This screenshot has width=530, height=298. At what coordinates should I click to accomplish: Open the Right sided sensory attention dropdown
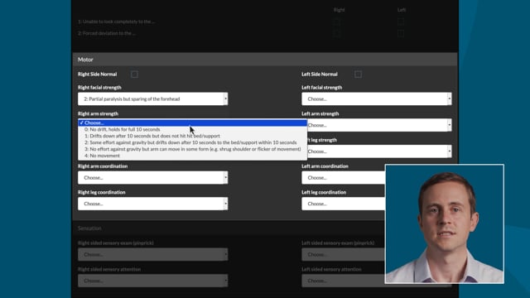pos(152,281)
